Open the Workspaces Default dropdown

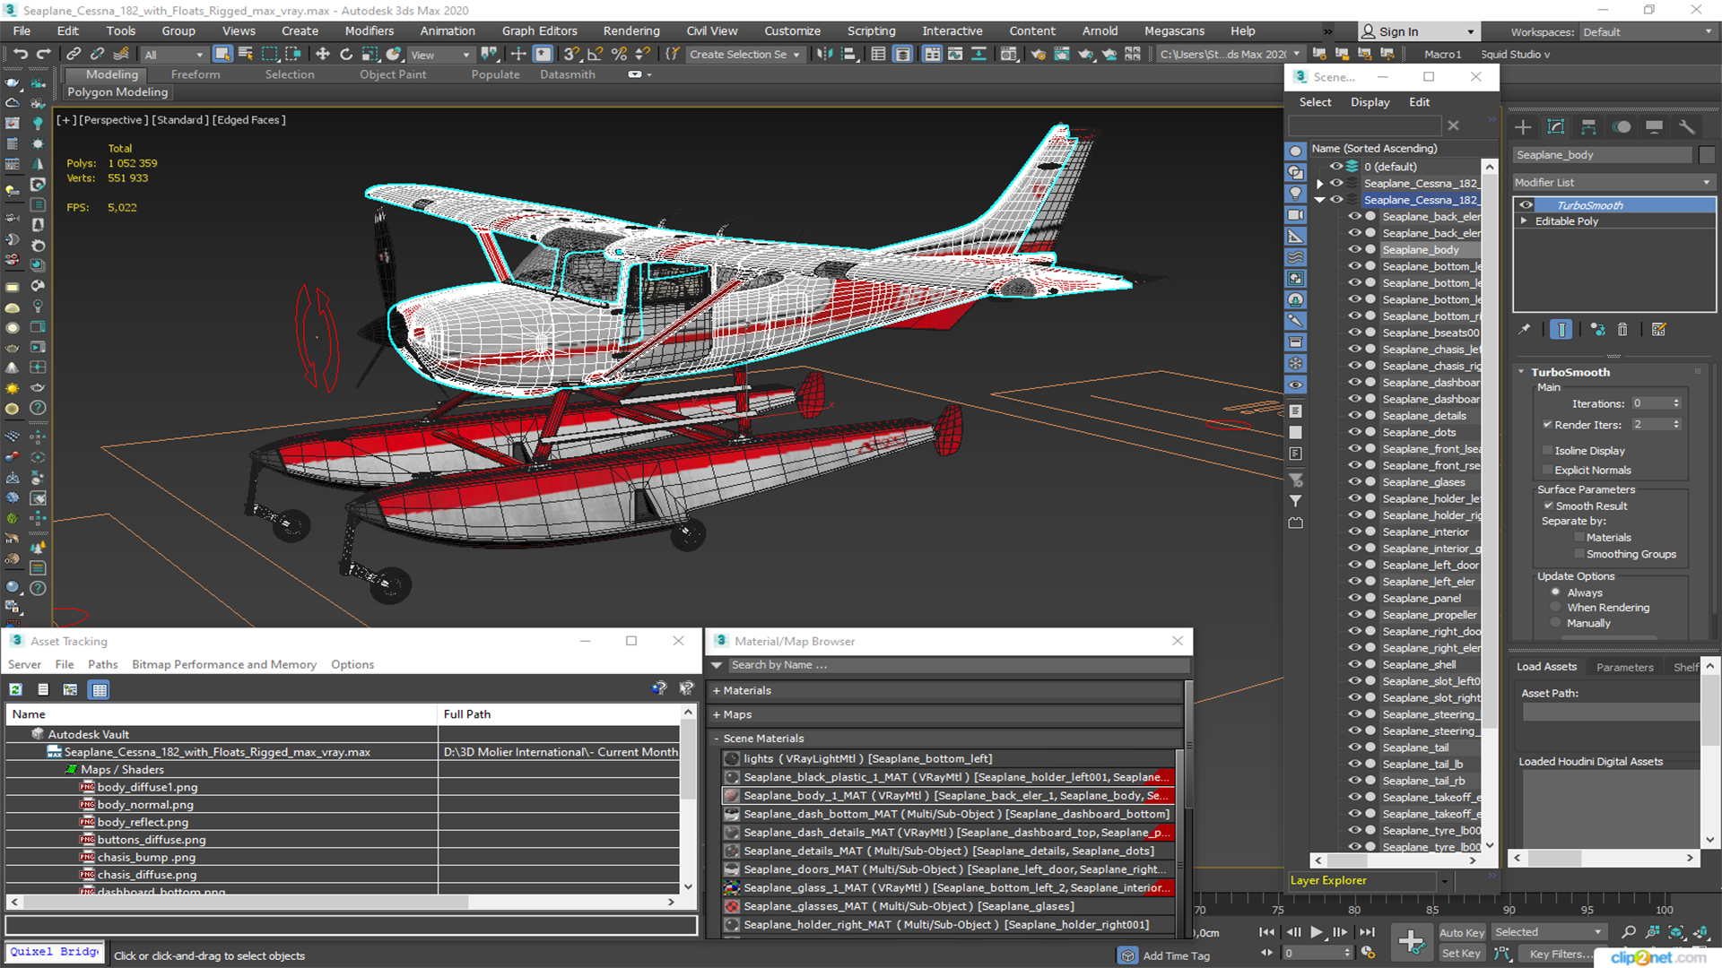(x=1647, y=32)
